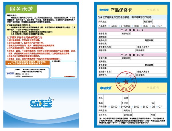Viewport: 172px width, 131px height.
Task: Click 故障描述 field in the first repair record
Action: click(x=136, y=37)
